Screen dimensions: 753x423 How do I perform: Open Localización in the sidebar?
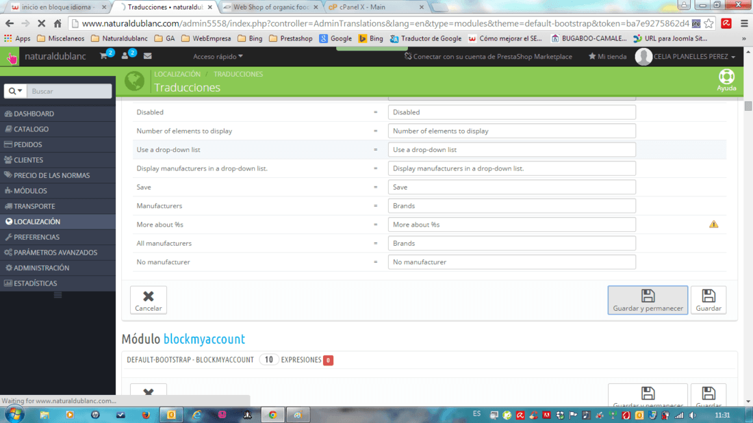tap(58, 221)
